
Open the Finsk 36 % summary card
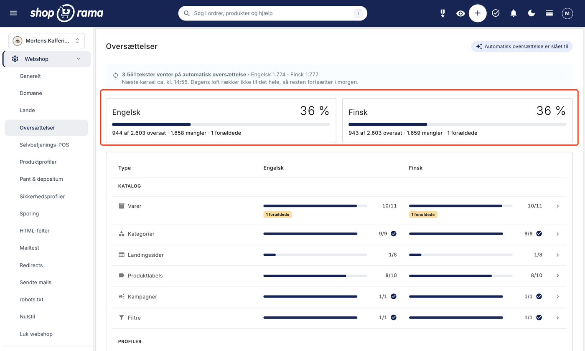click(457, 121)
